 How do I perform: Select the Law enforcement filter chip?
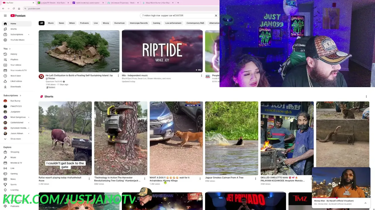tap(173, 23)
